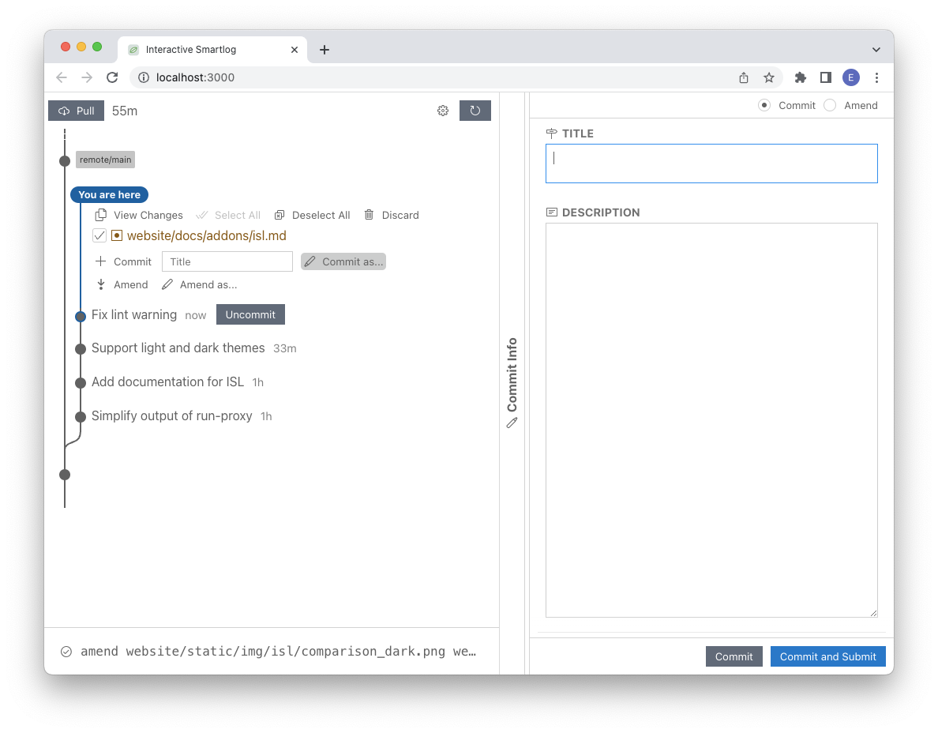Open Chrome's three-dot menu
This screenshot has width=938, height=733.
coord(876,77)
